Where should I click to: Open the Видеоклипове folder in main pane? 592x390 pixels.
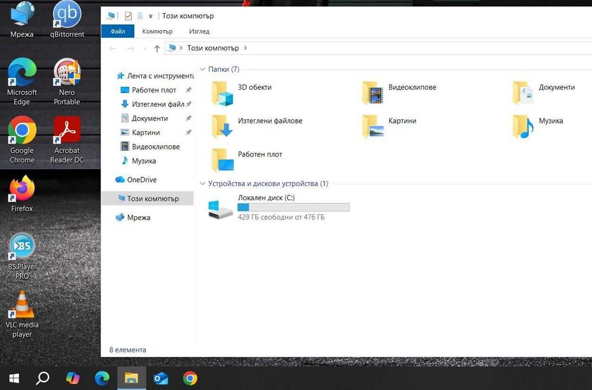[x=399, y=93]
